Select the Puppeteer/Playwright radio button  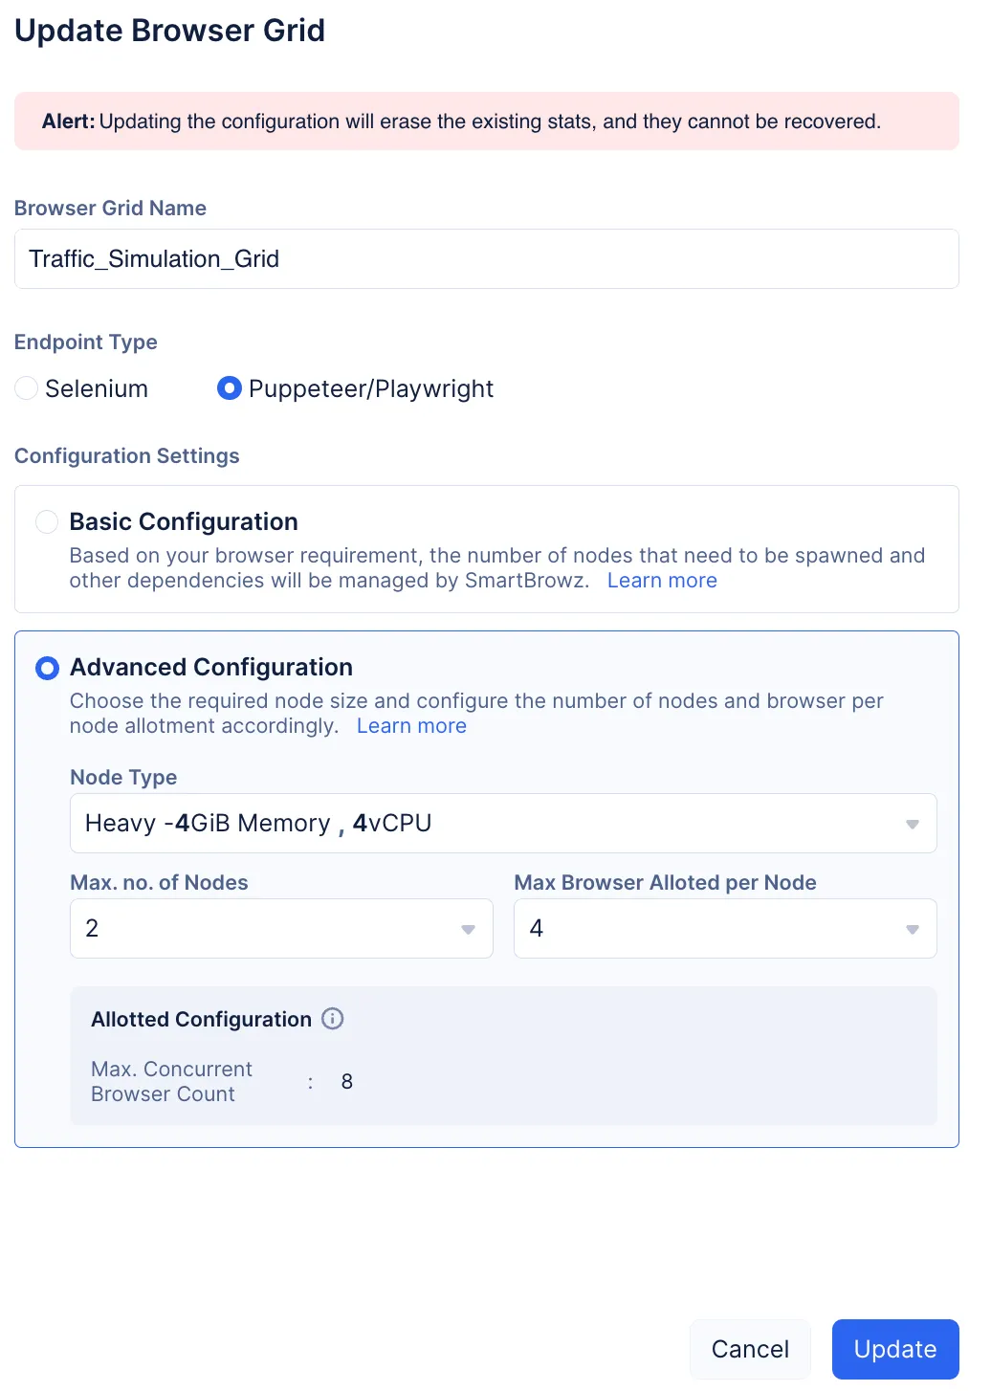230,387
